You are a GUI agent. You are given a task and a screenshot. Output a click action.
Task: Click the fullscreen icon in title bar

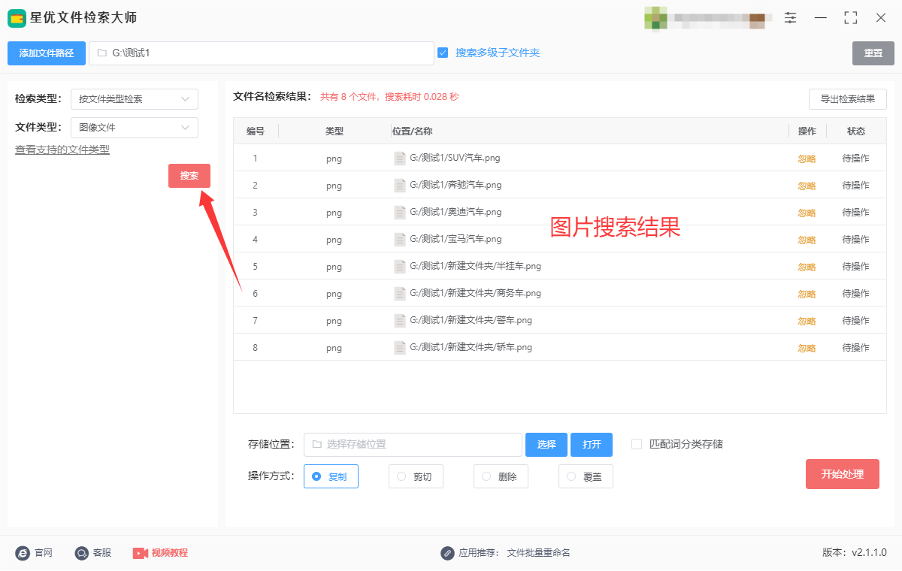point(851,17)
